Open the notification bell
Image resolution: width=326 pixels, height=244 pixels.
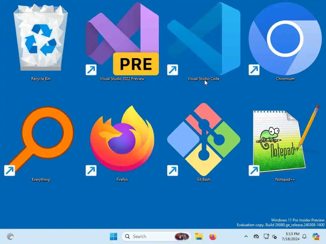pyautogui.click(x=304, y=236)
